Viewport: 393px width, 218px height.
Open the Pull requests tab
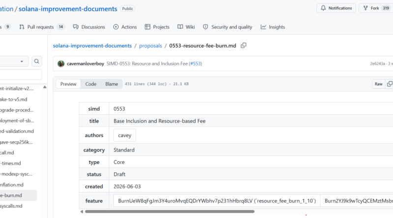(42, 27)
